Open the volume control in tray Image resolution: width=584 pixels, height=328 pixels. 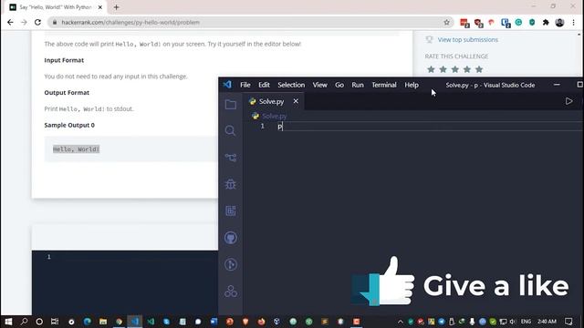click(513, 322)
